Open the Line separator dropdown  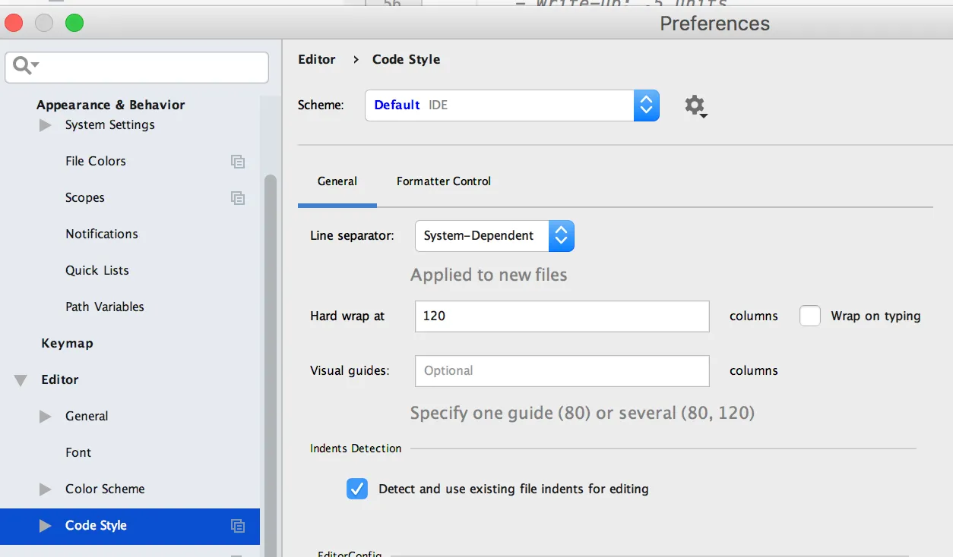coord(560,236)
